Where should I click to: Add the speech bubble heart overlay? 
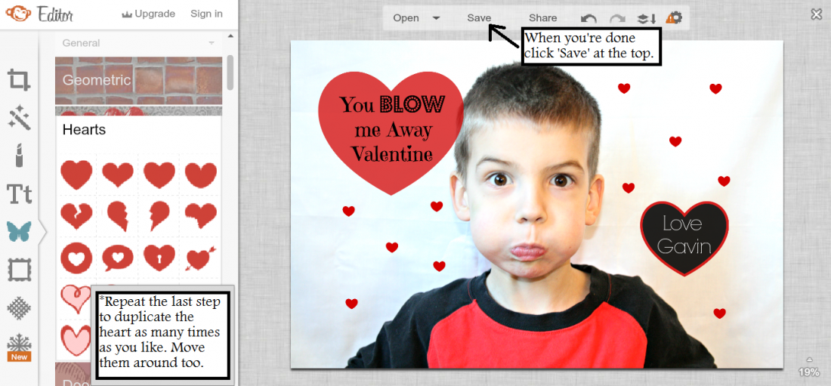click(118, 258)
